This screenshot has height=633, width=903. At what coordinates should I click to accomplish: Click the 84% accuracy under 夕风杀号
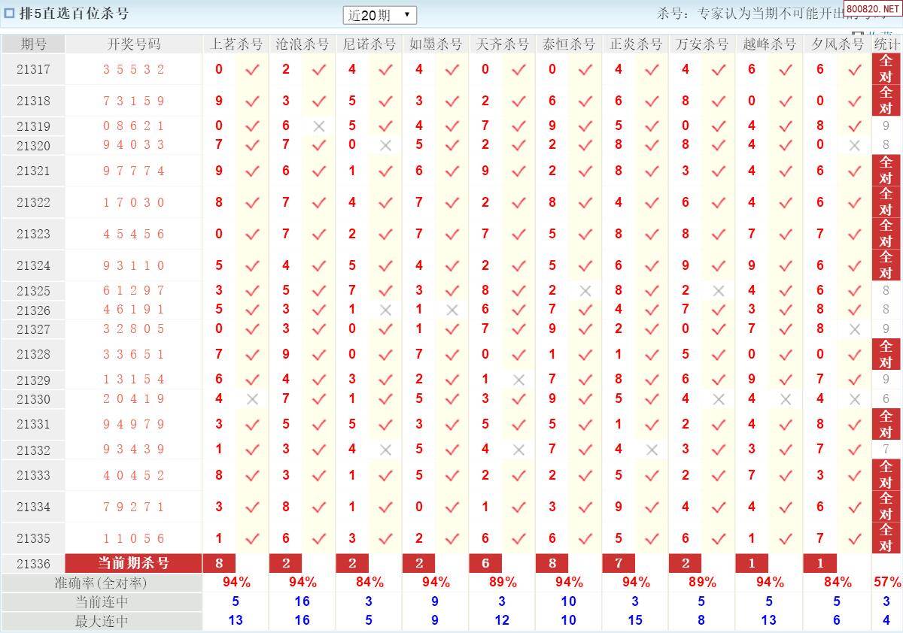point(838,583)
